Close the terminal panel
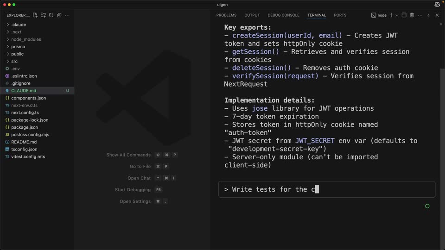The height and width of the screenshot is (250, 445). 437,15
